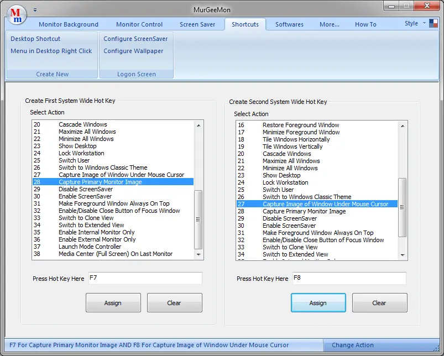Screen dimensions: 444x356
Task: Click the colored icon beside Style
Action: pos(433,24)
